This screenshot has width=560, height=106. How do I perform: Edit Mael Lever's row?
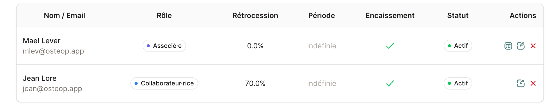520,46
